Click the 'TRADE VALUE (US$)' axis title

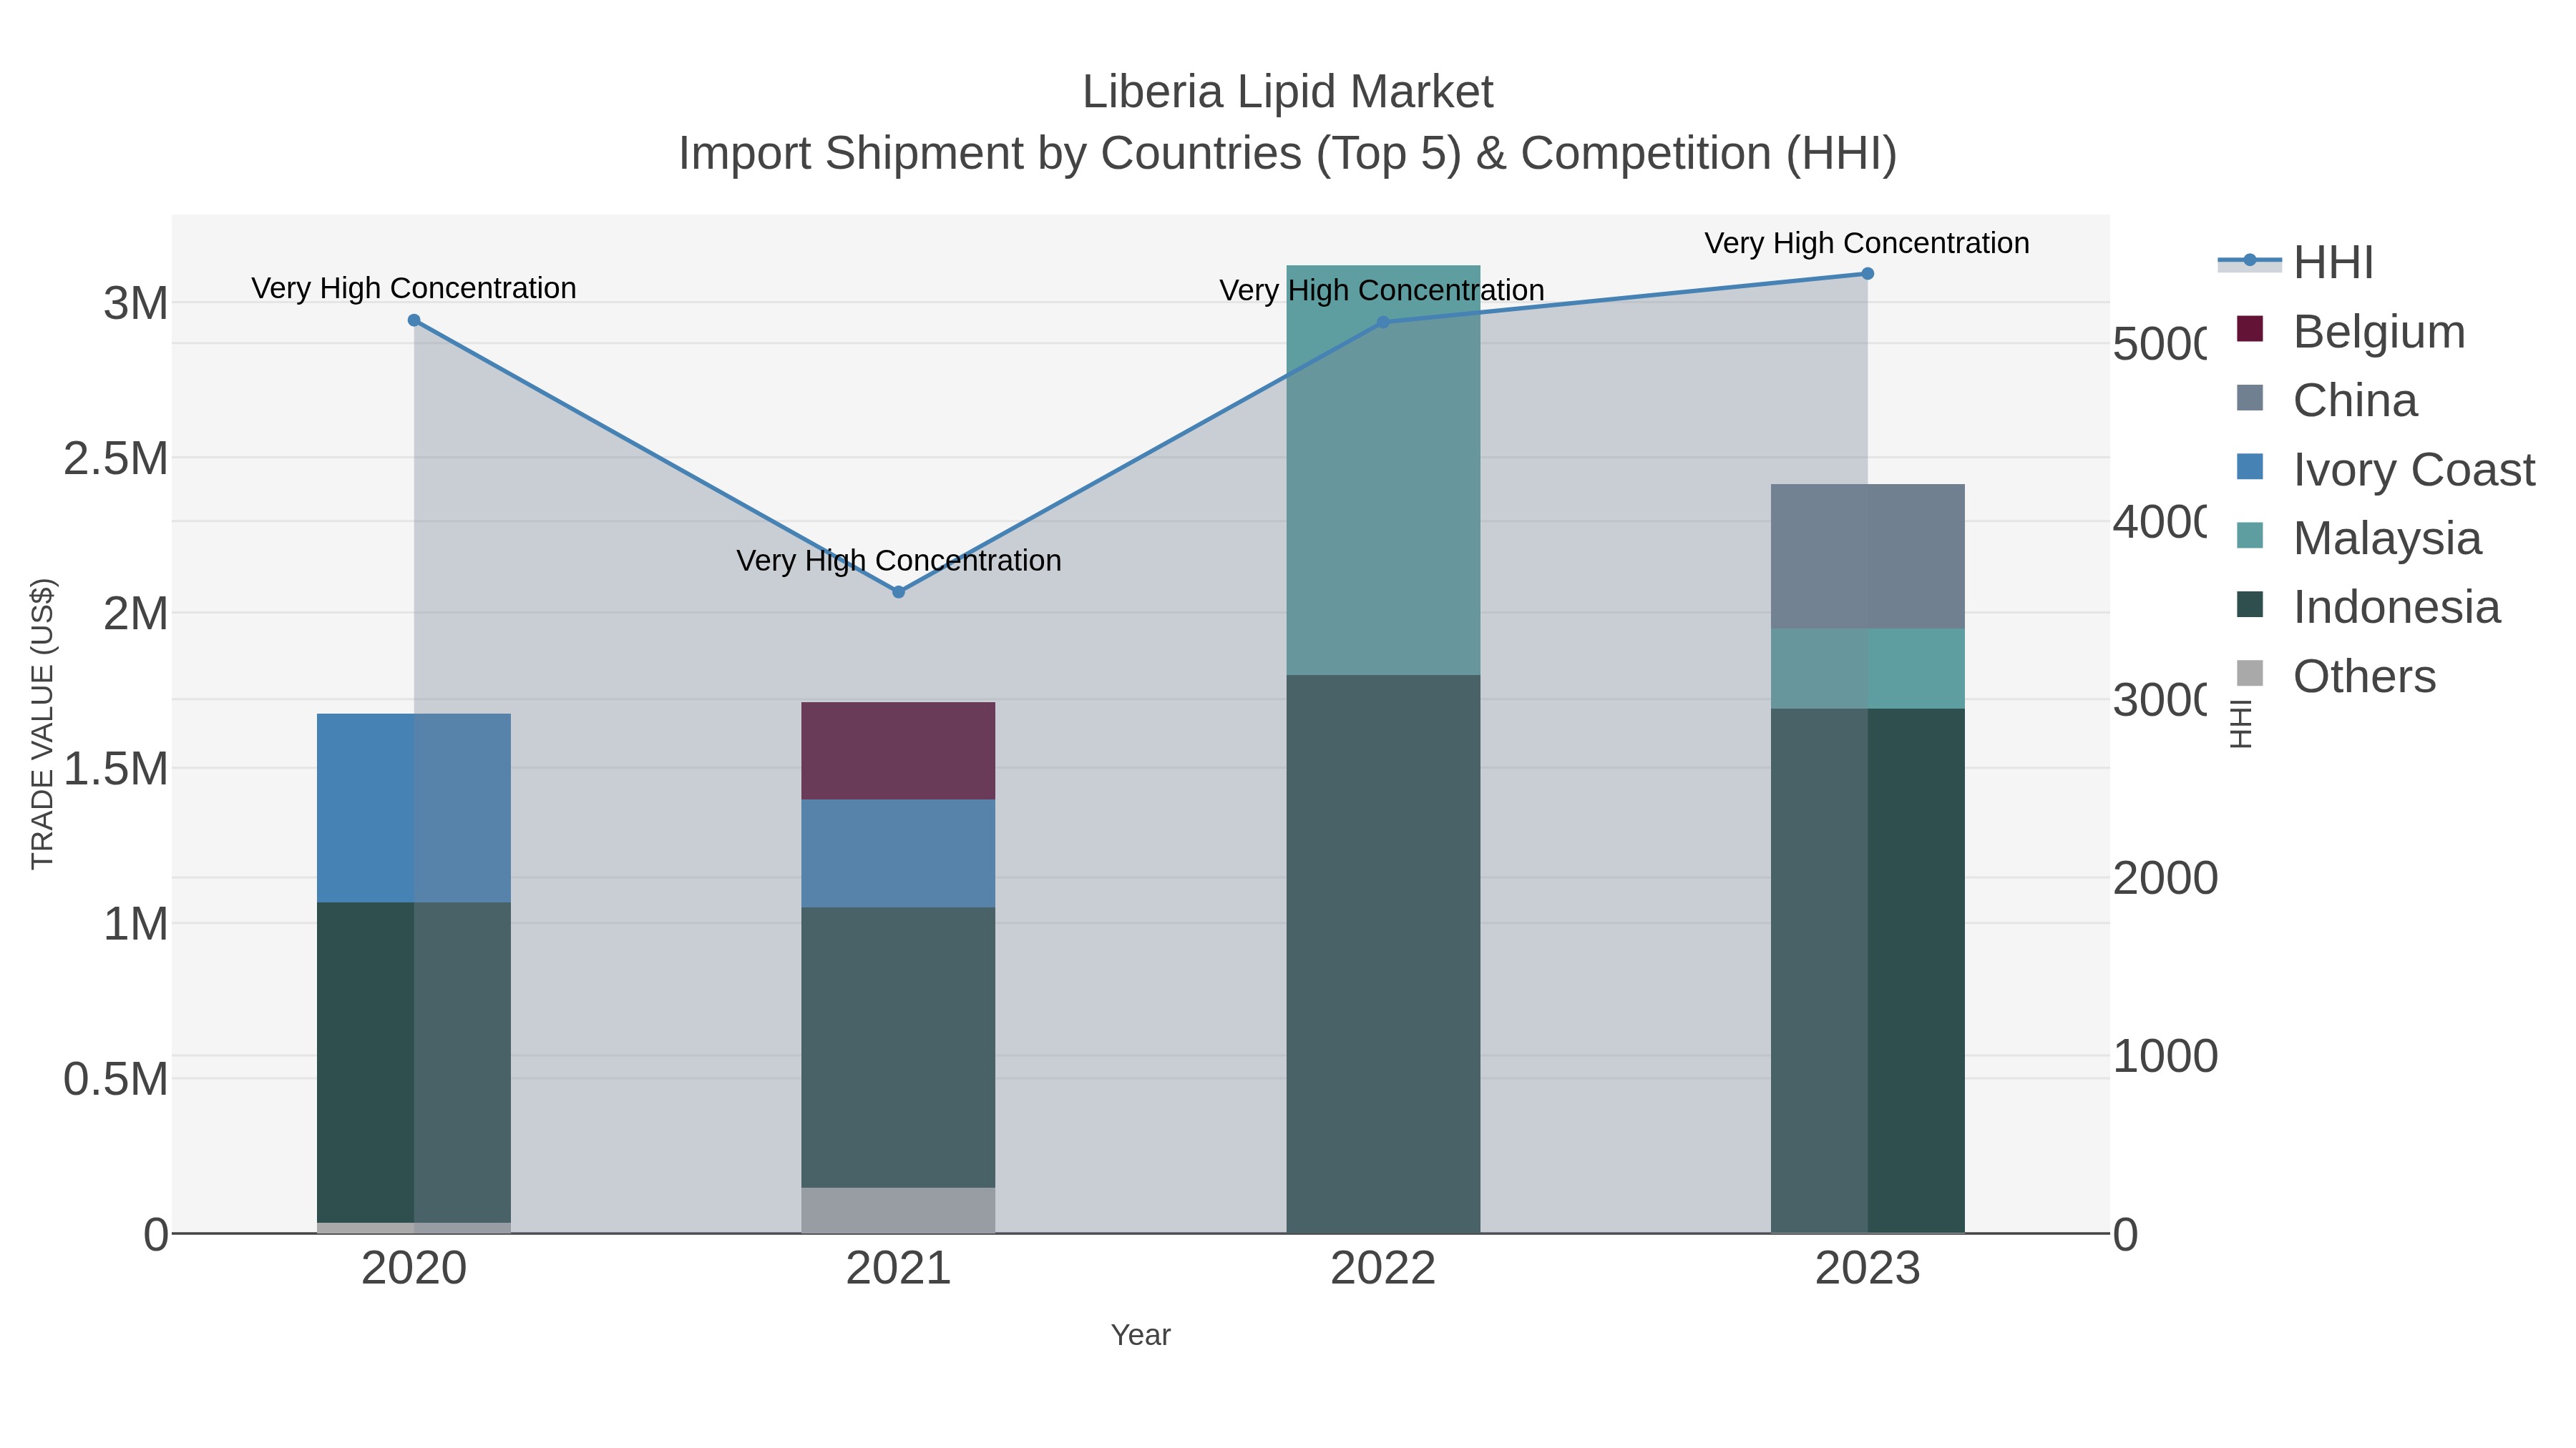[42, 724]
